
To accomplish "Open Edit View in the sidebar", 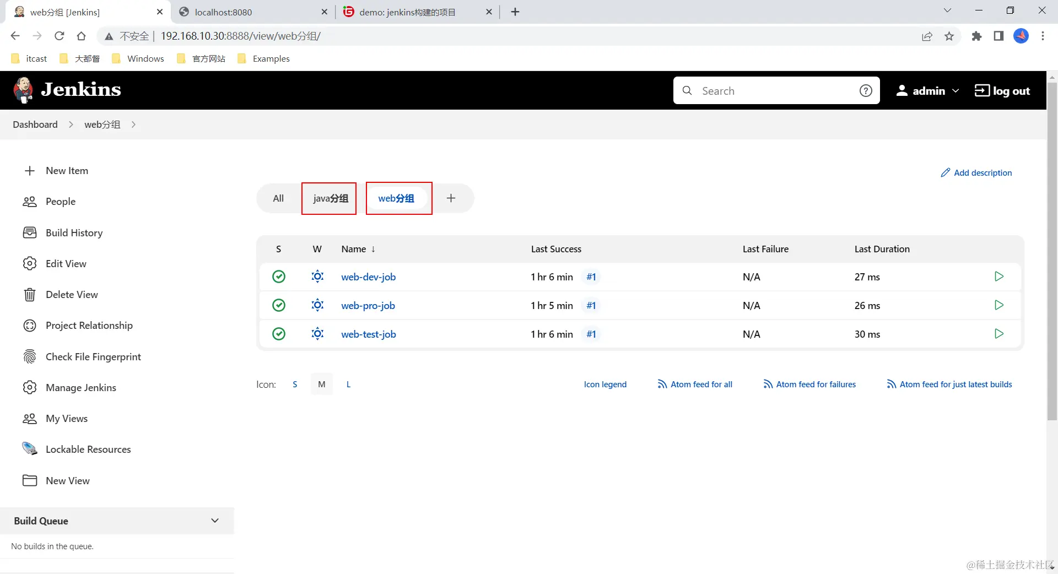I will tap(66, 264).
